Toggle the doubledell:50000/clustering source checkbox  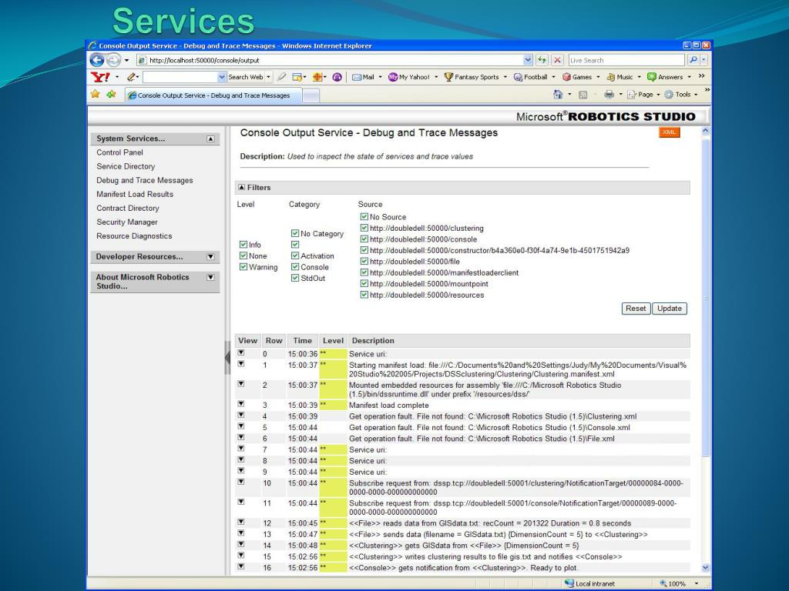[x=364, y=228]
